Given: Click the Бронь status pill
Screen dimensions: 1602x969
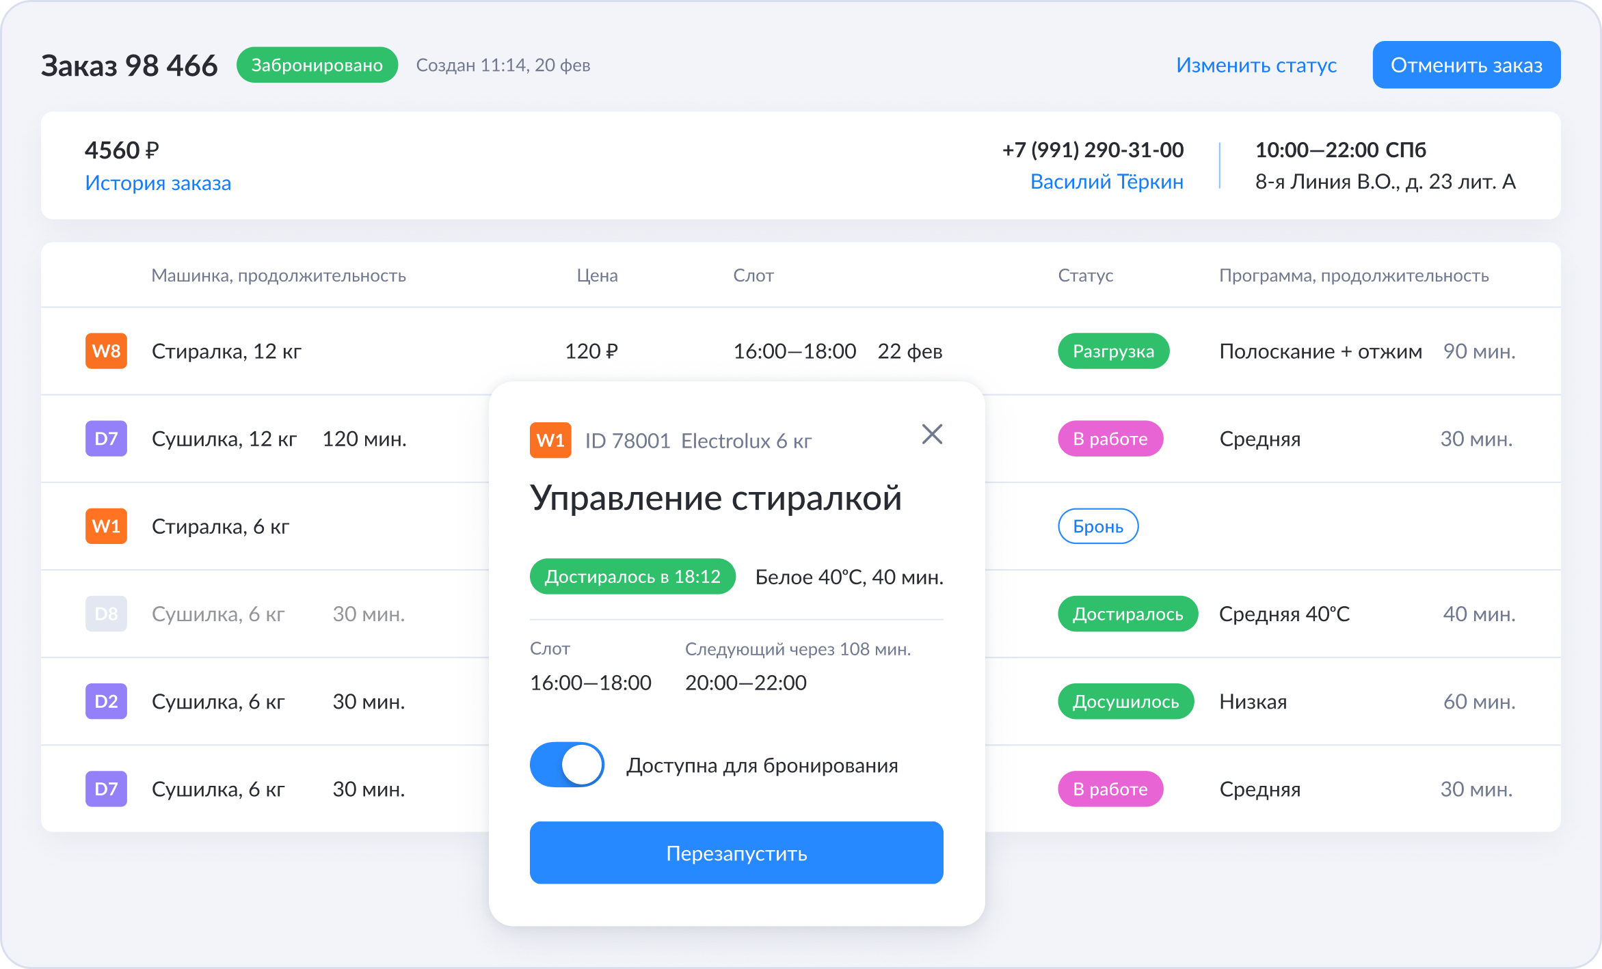Looking at the screenshot, I should pyautogui.click(x=1097, y=526).
